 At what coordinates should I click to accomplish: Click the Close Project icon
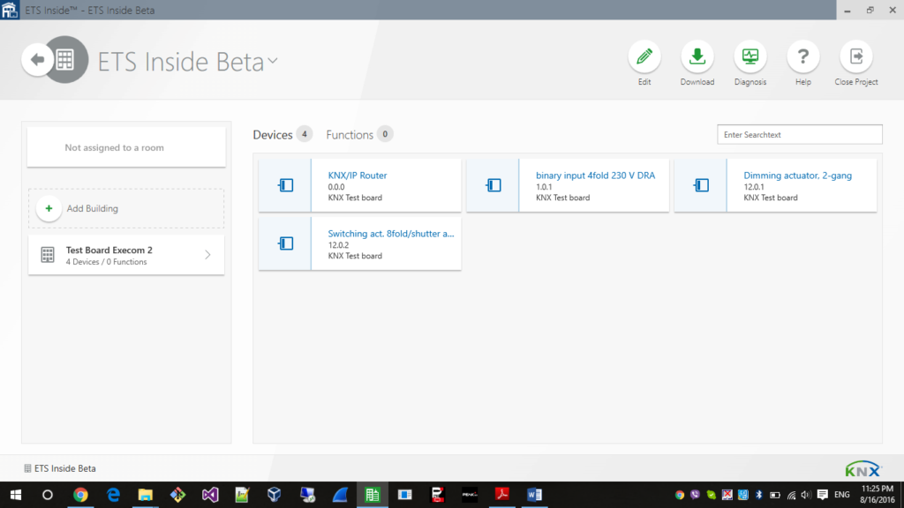pos(856,56)
